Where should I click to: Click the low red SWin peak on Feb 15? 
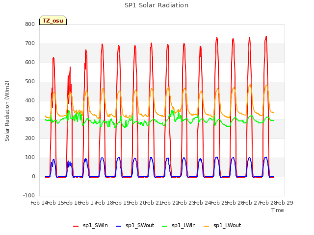point(70,67)
